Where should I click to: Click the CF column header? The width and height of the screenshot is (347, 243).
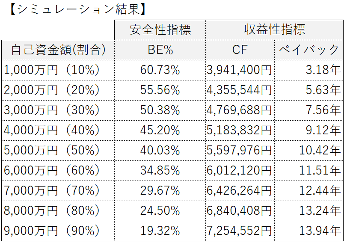coord(240,50)
